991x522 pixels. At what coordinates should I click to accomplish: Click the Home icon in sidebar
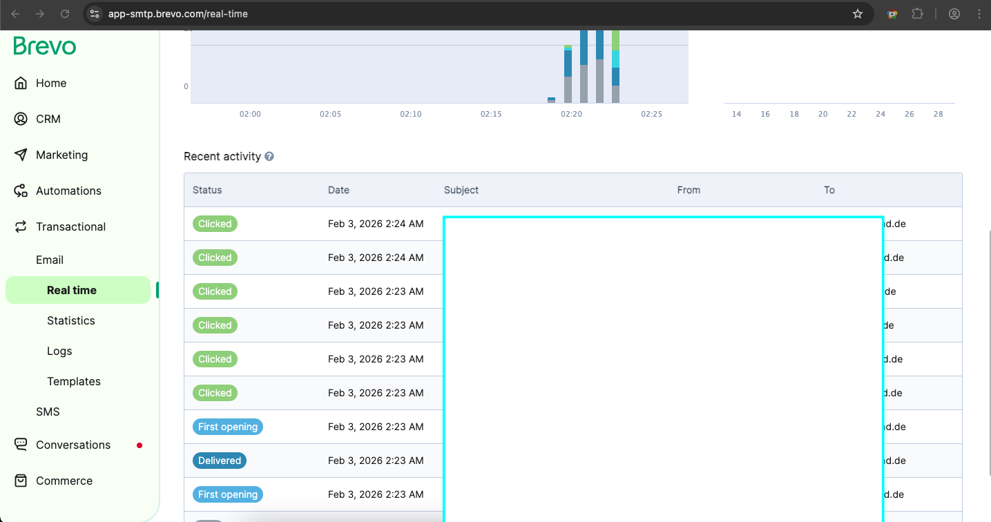pyautogui.click(x=21, y=83)
